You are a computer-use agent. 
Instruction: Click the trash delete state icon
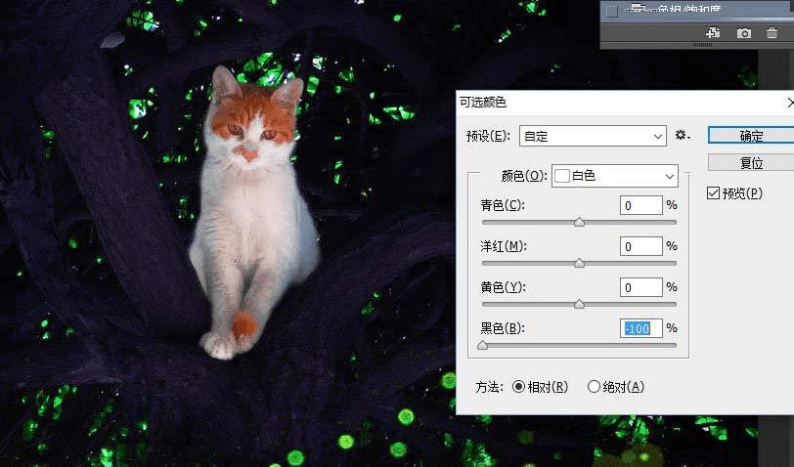coord(772,33)
